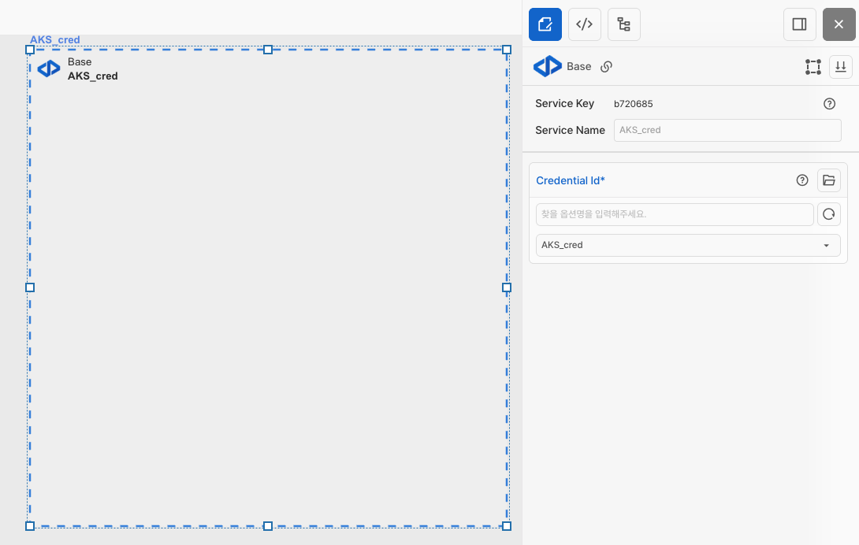Click the Base logo on the canvas node
Viewport: 859px width, 545px height.
[49, 69]
